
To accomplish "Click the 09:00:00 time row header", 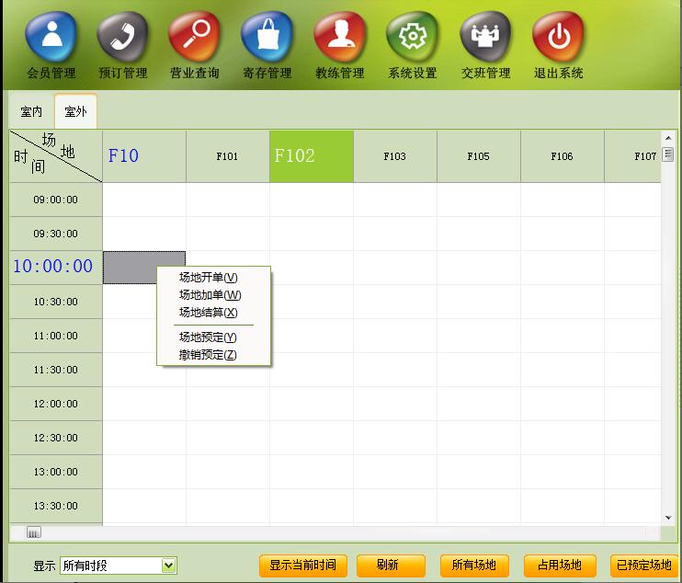I will [56, 200].
